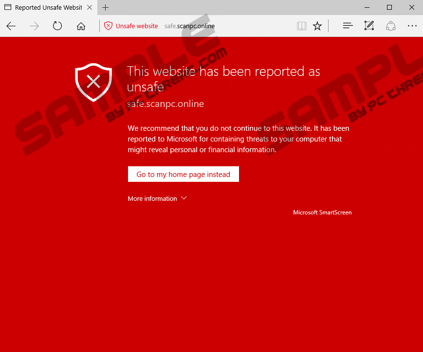Viewport: 423px width, 352px height.
Task: Go back with the Back arrow
Action: (x=11, y=26)
